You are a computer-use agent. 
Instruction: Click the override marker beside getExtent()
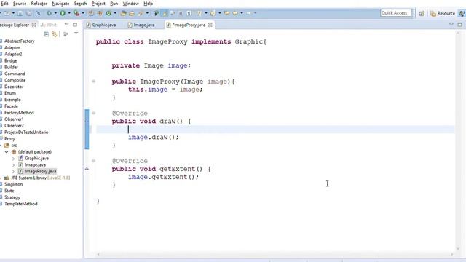pyautogui.click(x=87, y=169)
